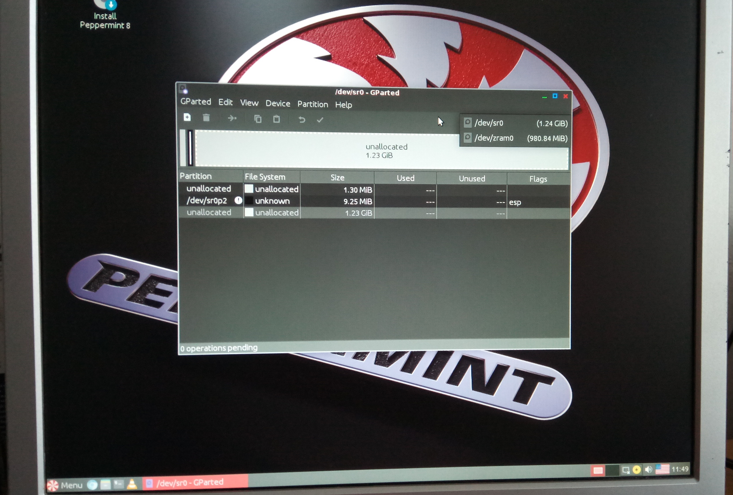Open the Partition menu
Screen dimensions: 733x495
(312, 104)
